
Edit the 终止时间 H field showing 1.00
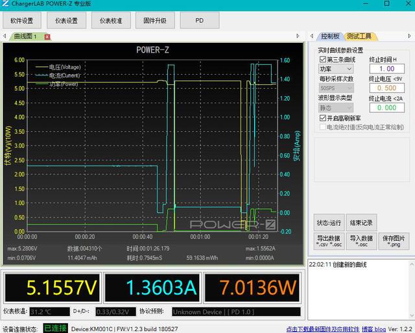point(387,69)
